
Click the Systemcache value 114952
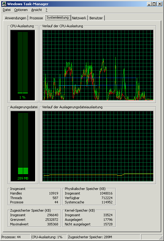[x=107, y=202]
